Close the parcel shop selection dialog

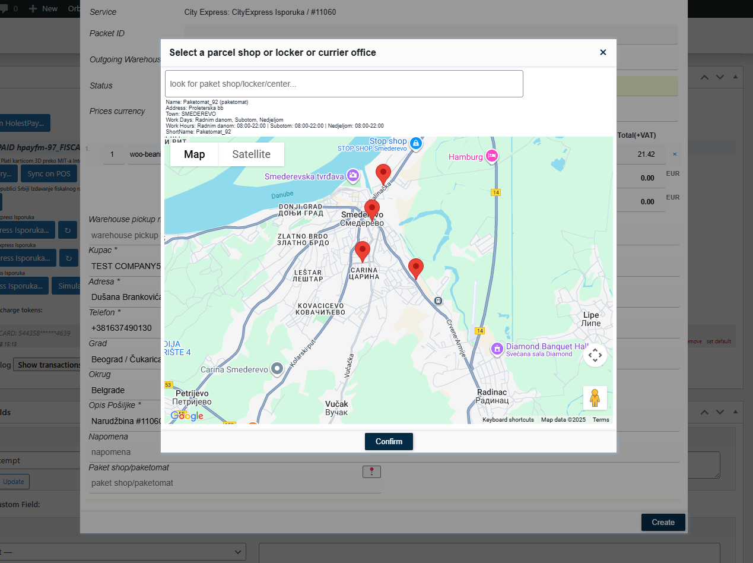tap(603, 52)
